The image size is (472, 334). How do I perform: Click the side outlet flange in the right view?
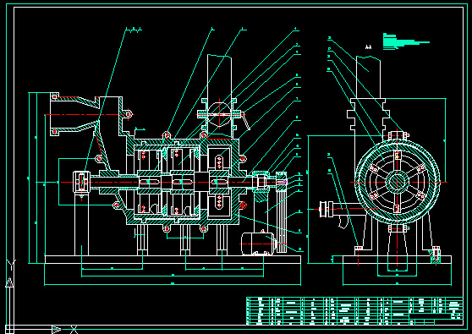[326, 209]
